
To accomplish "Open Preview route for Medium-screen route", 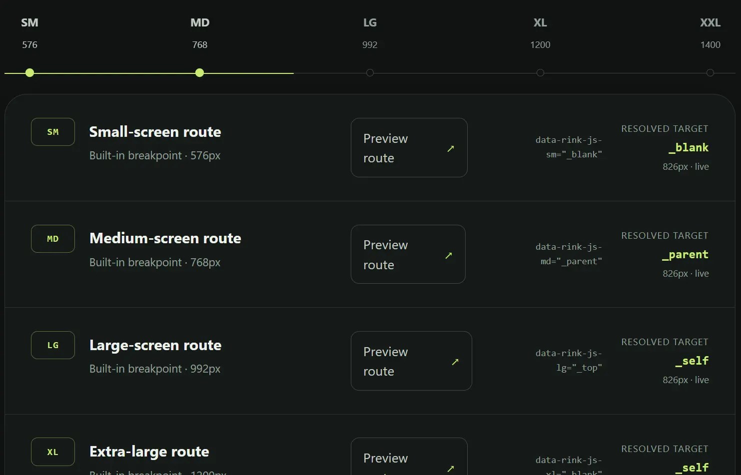I will pyautogui.click(x=408, y=254).
